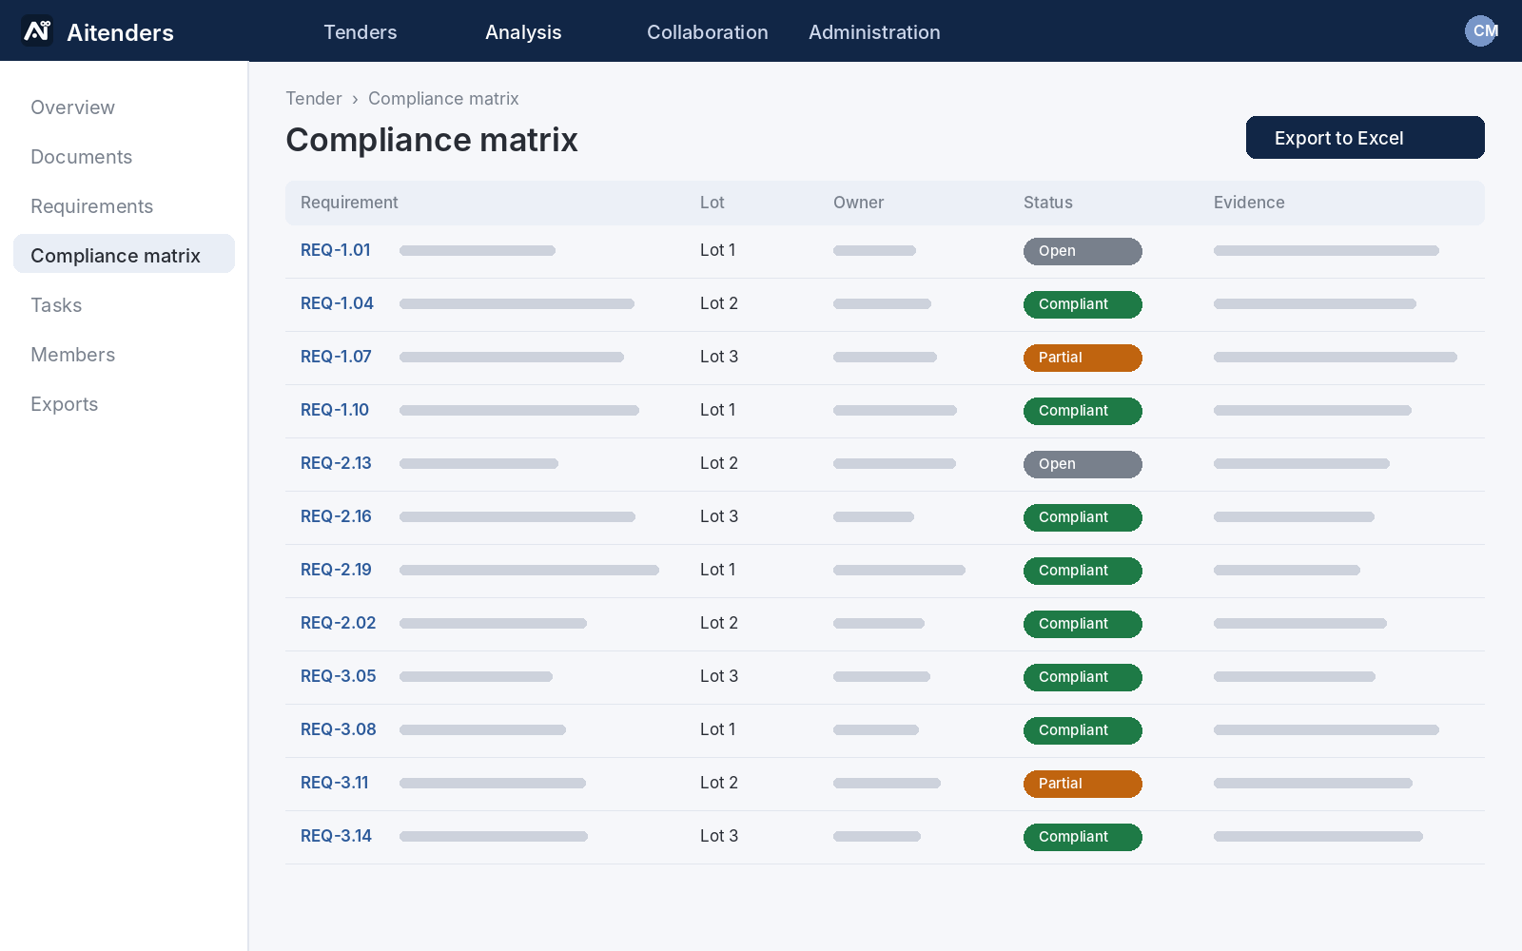This screenshot has height=951, width=1522.
Task: Click the Aitenders logo icon
Action: click(x=37, y=31)
